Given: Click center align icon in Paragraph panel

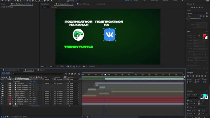Looking at the screenshot, I should coord(191,76).
